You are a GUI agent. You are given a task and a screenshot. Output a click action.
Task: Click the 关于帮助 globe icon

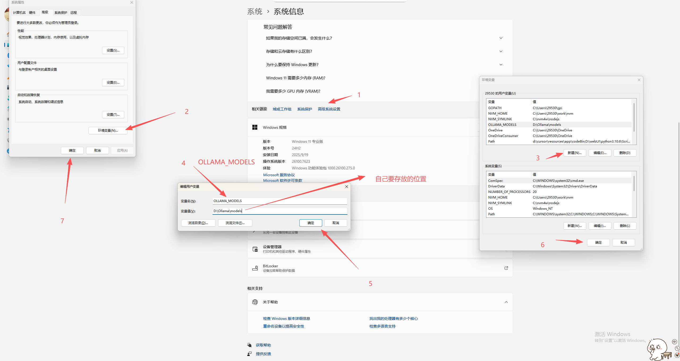click(255, 302)
